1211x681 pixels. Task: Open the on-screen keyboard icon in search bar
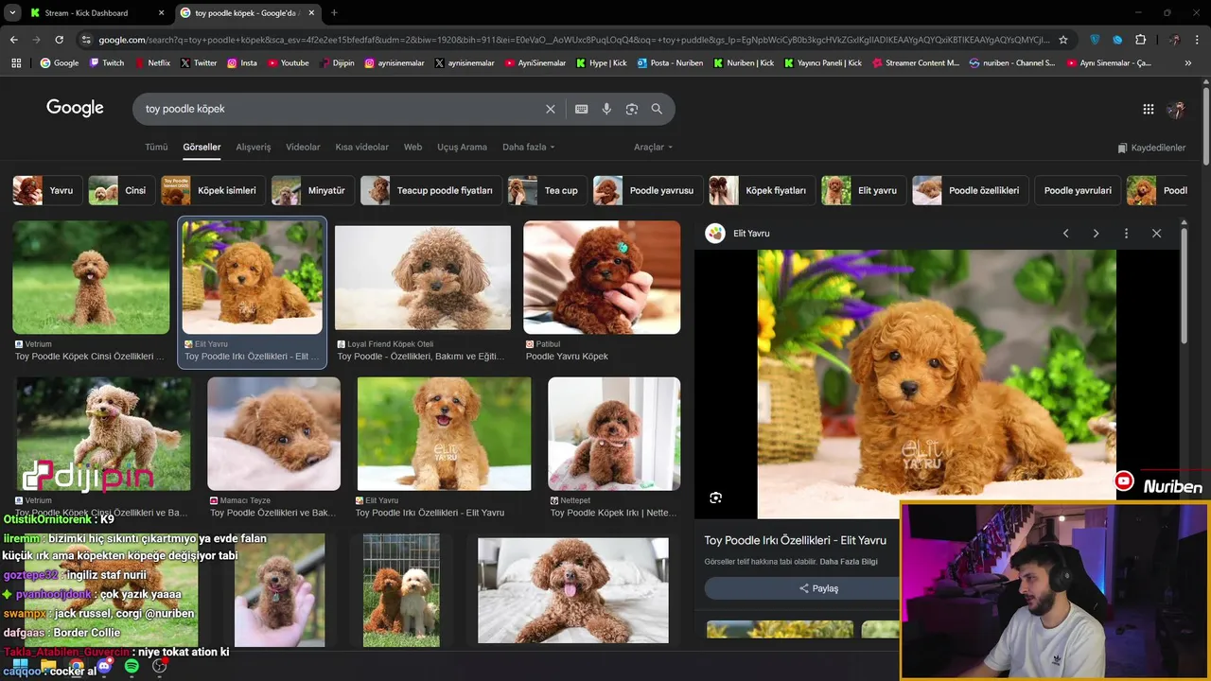[x=582, y=109]
